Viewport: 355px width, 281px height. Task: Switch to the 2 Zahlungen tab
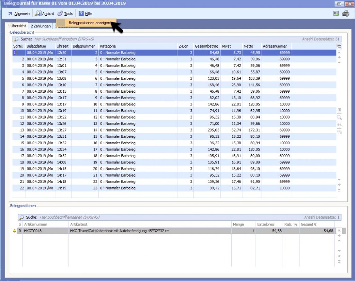(41, 26)
